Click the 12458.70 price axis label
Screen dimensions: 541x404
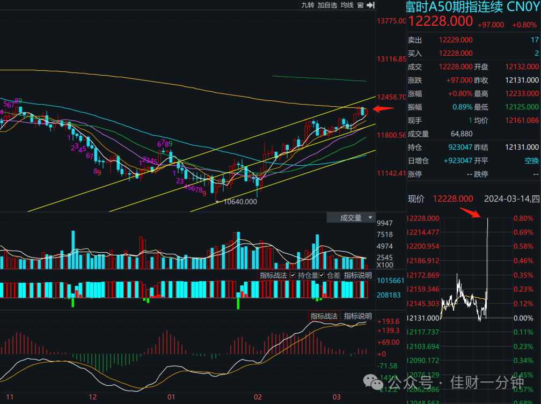(391, 97)
